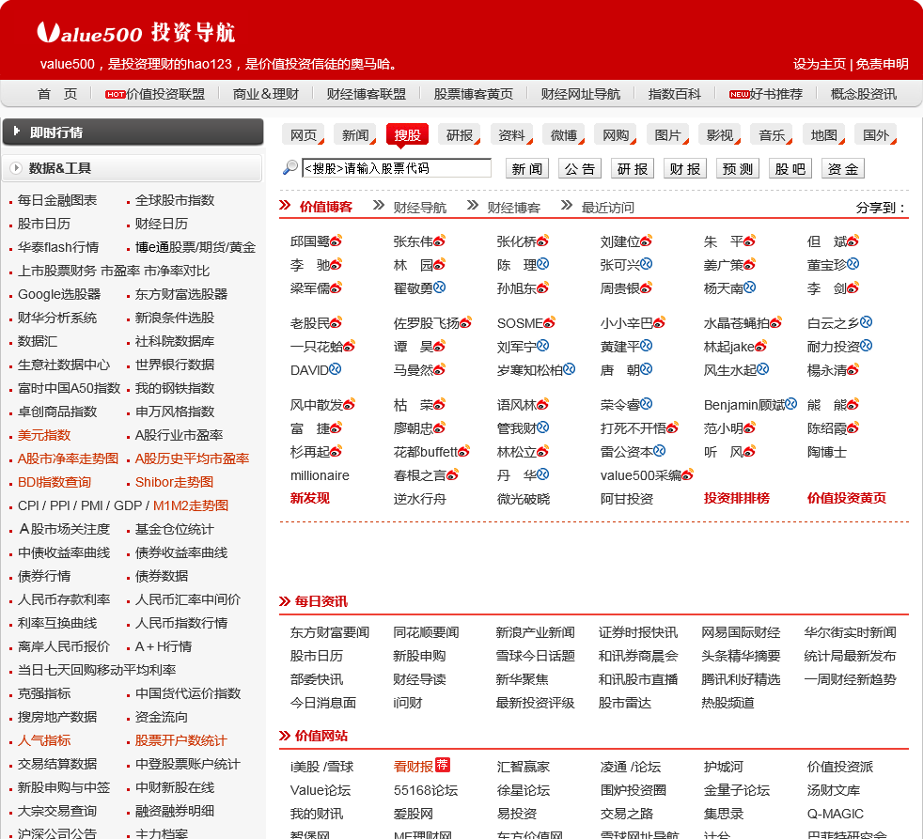
Task: Click Weibo icon next to 花都buffett
Action: [464, 451]
